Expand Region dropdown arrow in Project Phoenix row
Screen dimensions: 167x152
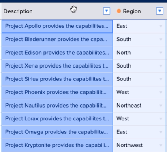[x=161, y=92]
